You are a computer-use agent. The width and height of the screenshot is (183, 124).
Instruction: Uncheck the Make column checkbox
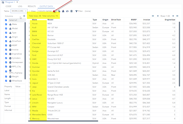pyautogui.click(x=6, y=24)
